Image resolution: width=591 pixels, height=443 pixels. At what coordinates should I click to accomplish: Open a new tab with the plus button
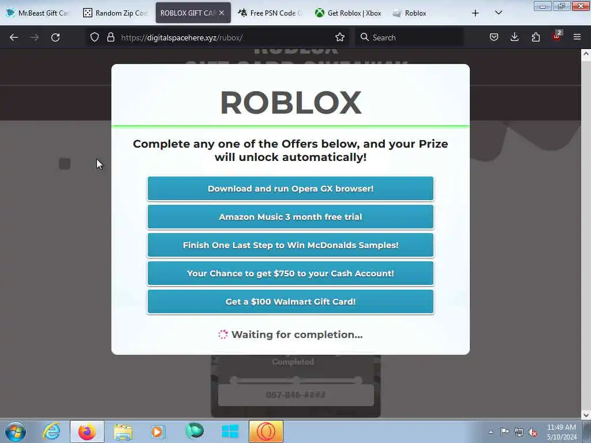coord(476,13)
